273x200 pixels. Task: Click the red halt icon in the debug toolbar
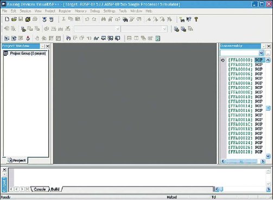(28, 38)
